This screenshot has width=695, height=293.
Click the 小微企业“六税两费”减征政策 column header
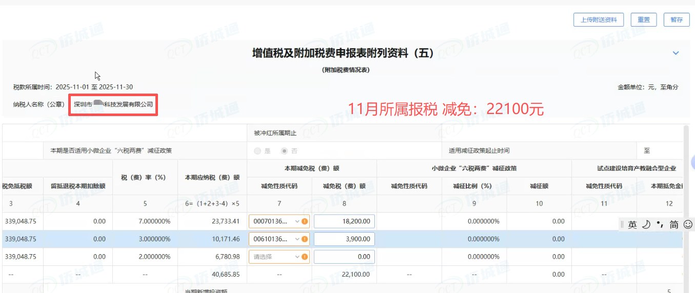[x=474, y=168]
